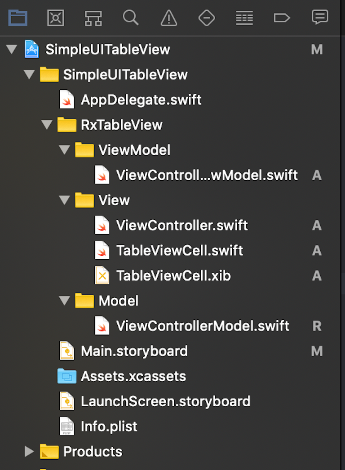Select AppDelegate.swift in the navigator
This screenshot has width=345, height=470.
[141, 100]
